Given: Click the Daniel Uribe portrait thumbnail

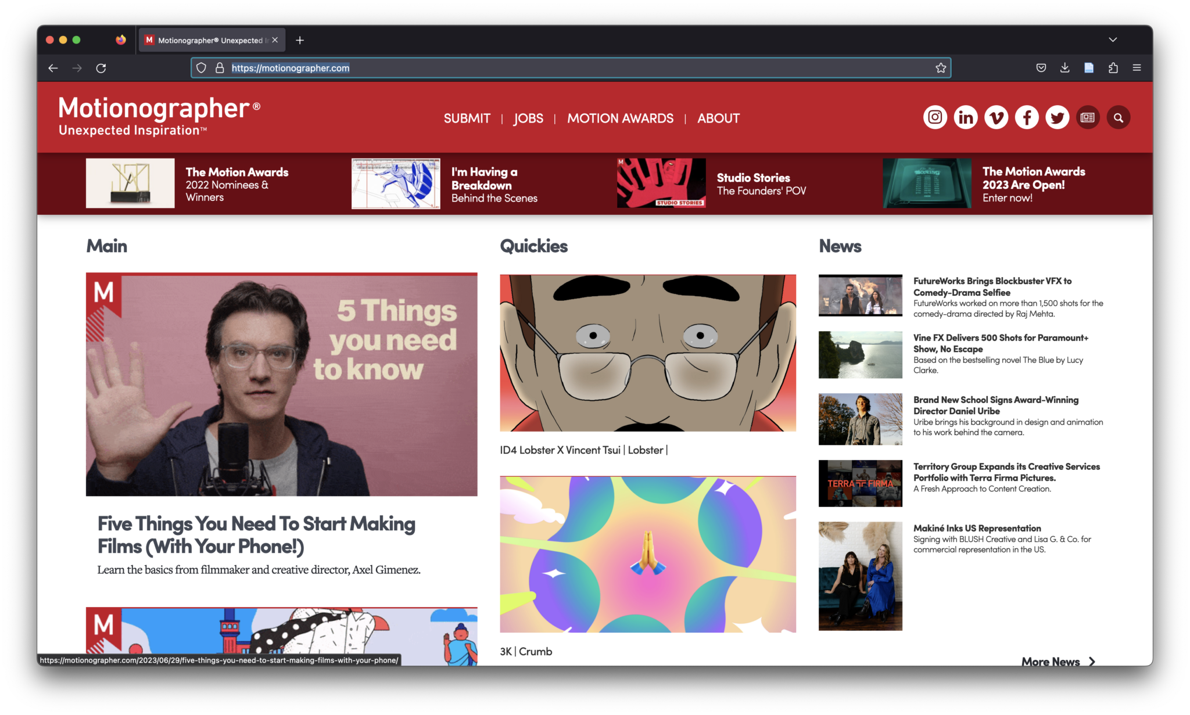Looking at the screenshot, I should 860,419.
